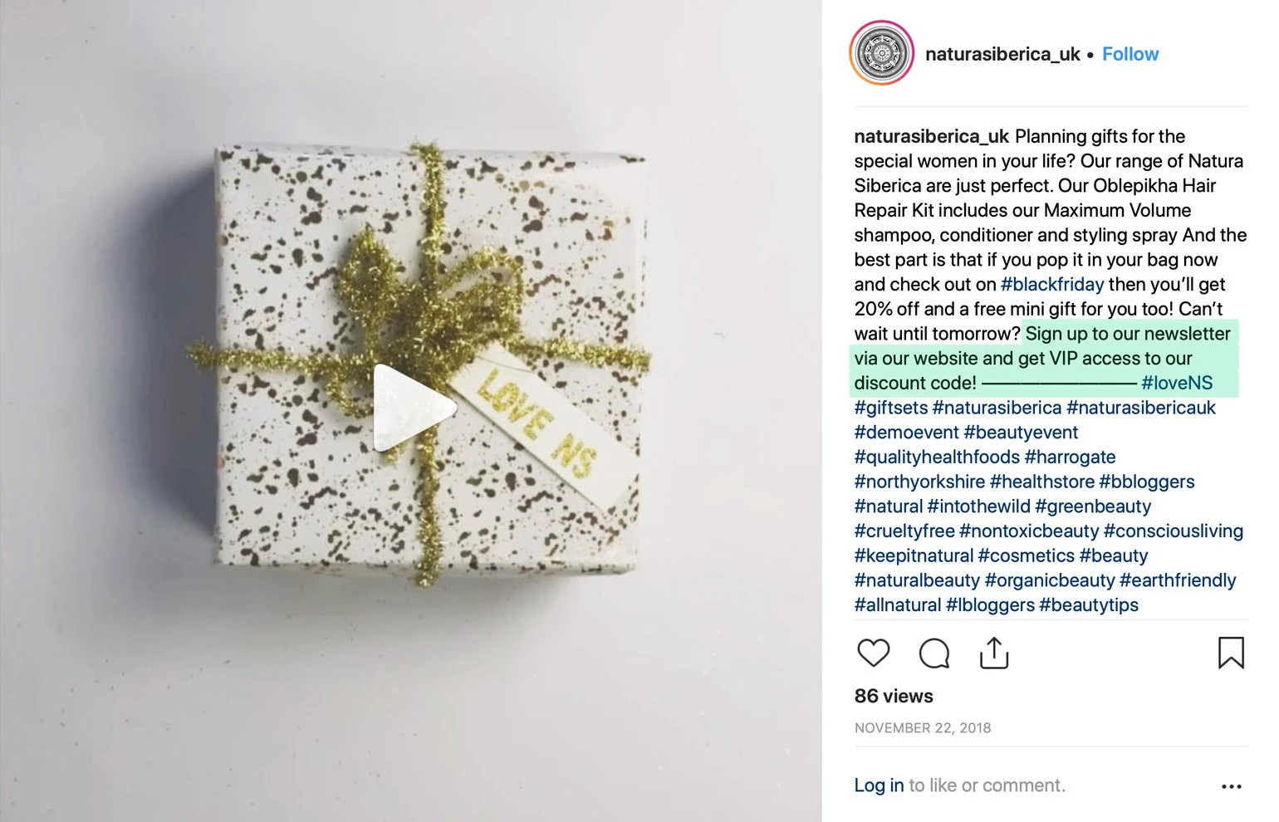
Task: Click the Log in link
Action: (879, 785)
